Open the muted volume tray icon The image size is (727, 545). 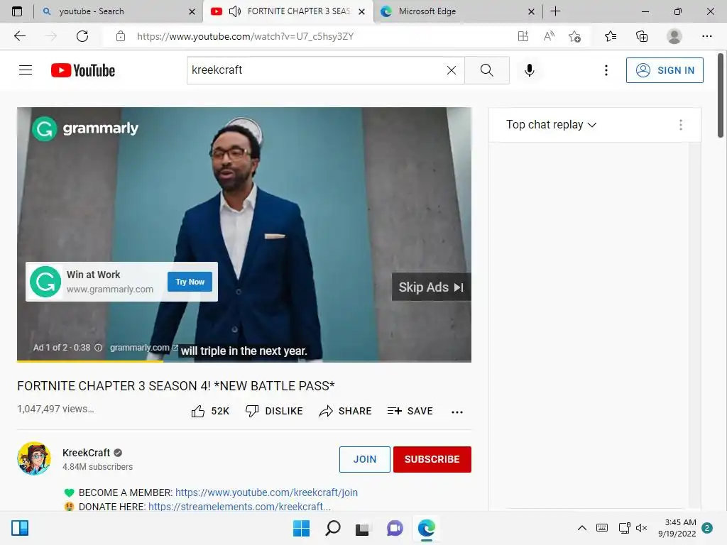tap(642, 528)
